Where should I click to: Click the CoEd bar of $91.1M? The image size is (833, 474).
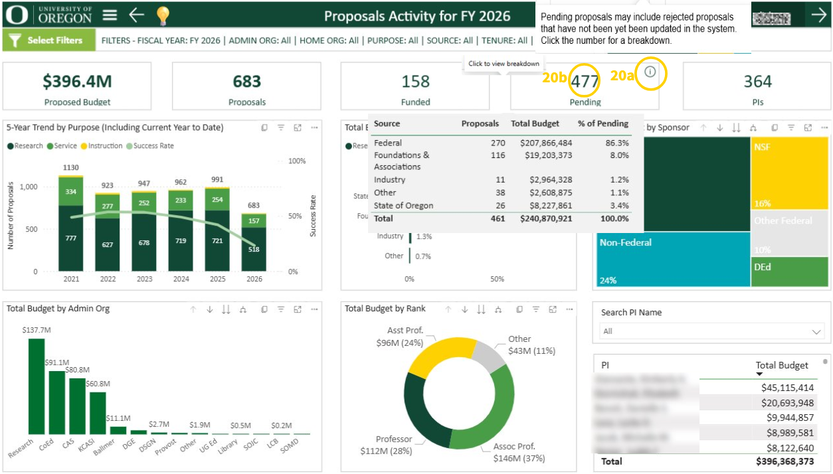click(x=56, y=402)
